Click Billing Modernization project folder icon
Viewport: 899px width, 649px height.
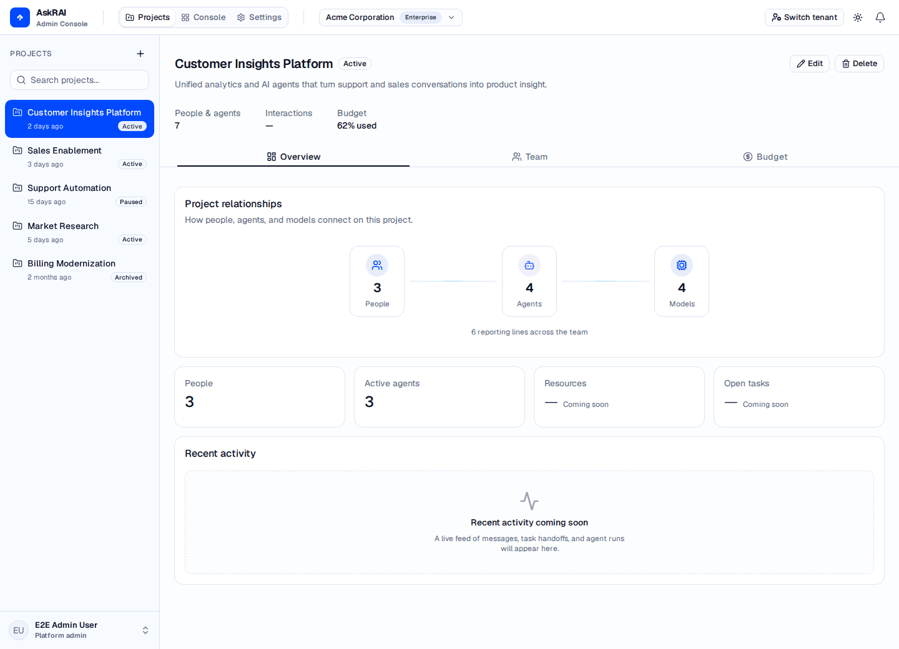(x=17, y=263)
